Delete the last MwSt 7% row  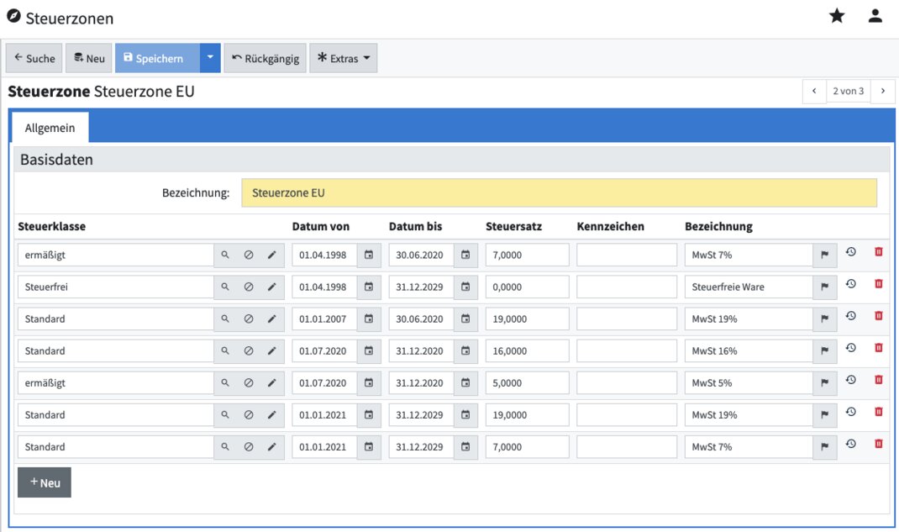(879, 444)
